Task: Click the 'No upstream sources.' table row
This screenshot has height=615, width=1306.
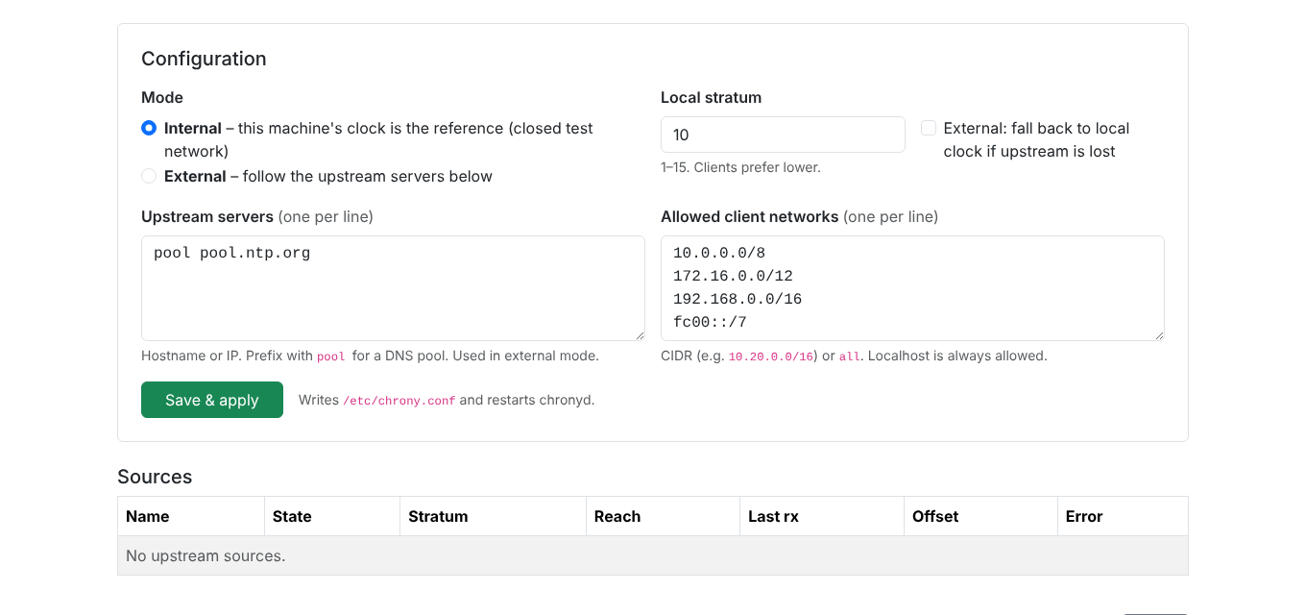Action: [653, 555]
